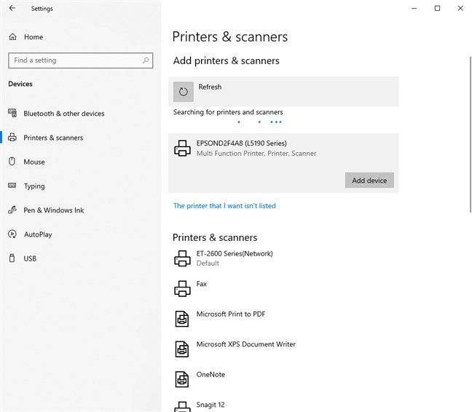Type in the Find a setting box
Viewport: 472px width, 412px height.
tap(73, 60)
